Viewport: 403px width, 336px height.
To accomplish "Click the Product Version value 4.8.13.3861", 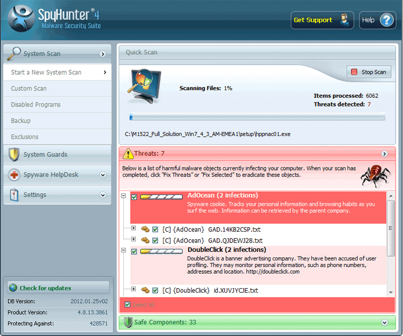I will 93,312.
